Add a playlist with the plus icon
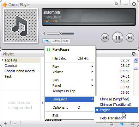The height and width of the screenshot is (127, 139). click(x=5, y=124)
